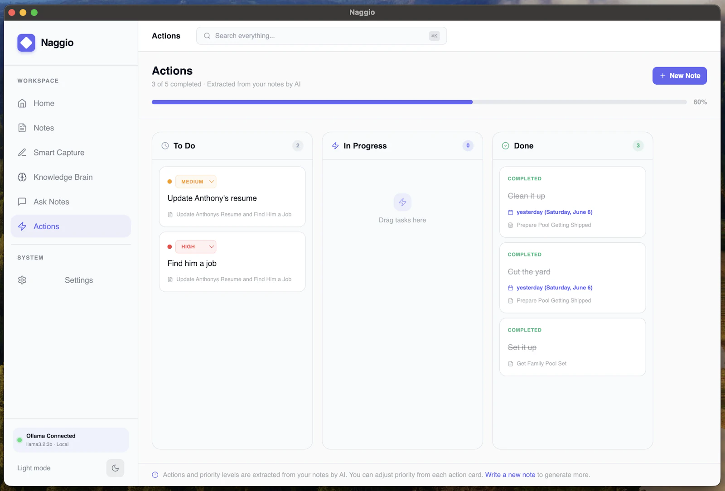Open Smart Capture from the sidebar
The height and width of the screenshot is (491, 725).
tap(71, 153)
